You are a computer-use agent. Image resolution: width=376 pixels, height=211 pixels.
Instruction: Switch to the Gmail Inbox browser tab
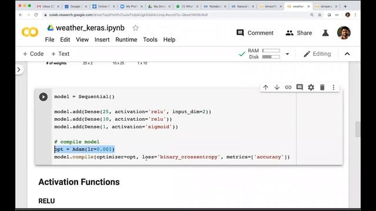pyautogui.click(x=47, y=6)
